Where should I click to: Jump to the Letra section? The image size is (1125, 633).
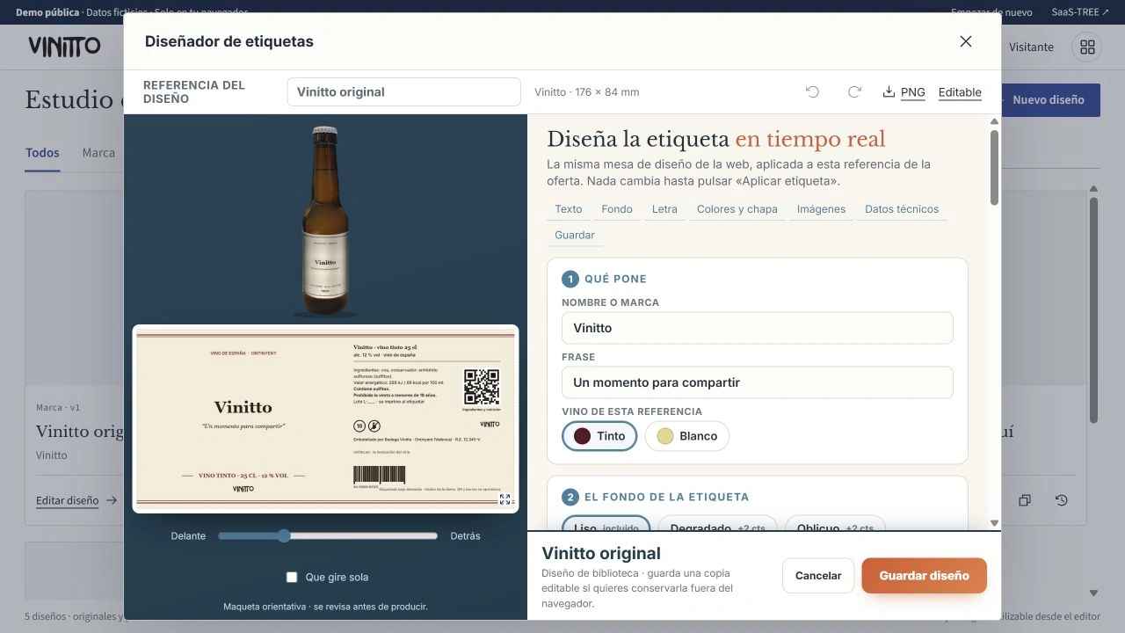(x=664, y=209)
